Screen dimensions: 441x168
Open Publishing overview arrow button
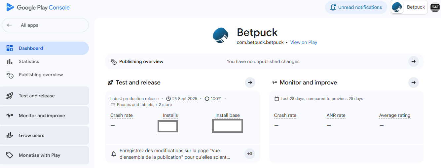413,61
